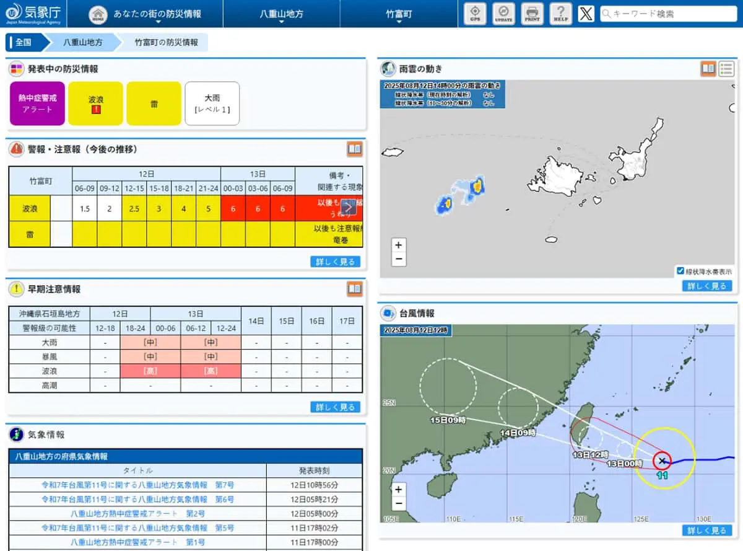The image size is (743, 551).
Task: Switch the rain cloud panel to list view
Action: point(726,69)
